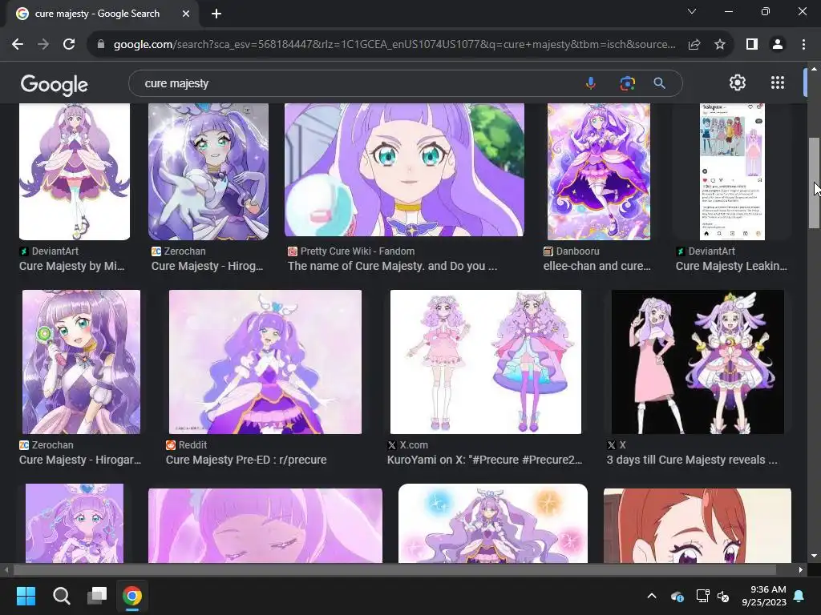Open thumbnail with colored sparkles on white

493,524
